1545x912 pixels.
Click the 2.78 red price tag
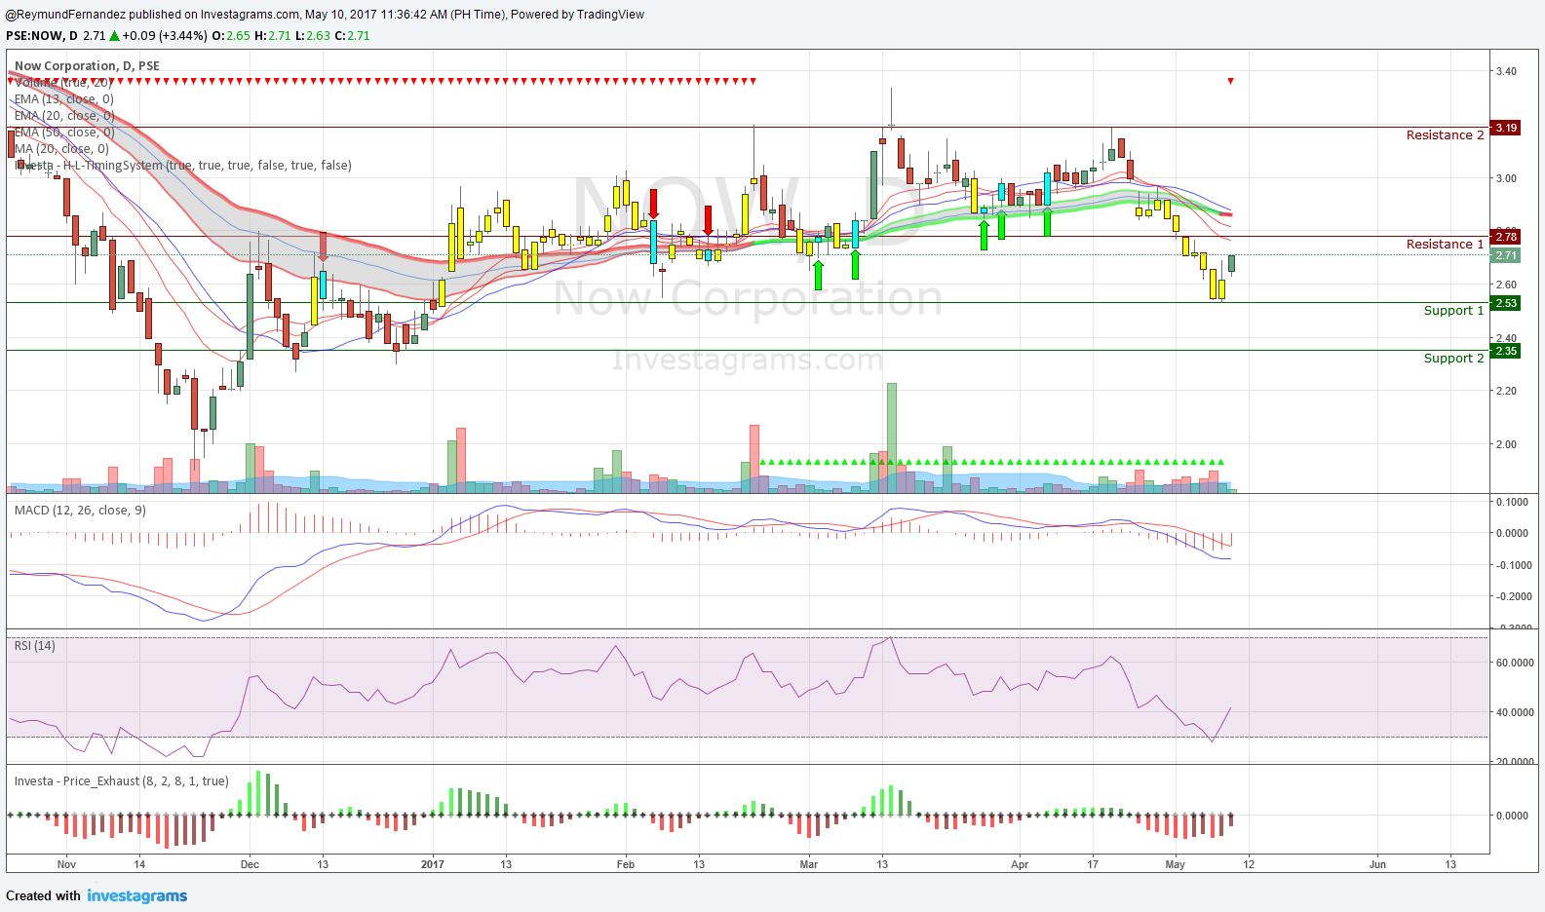[x=1506, y=237]
